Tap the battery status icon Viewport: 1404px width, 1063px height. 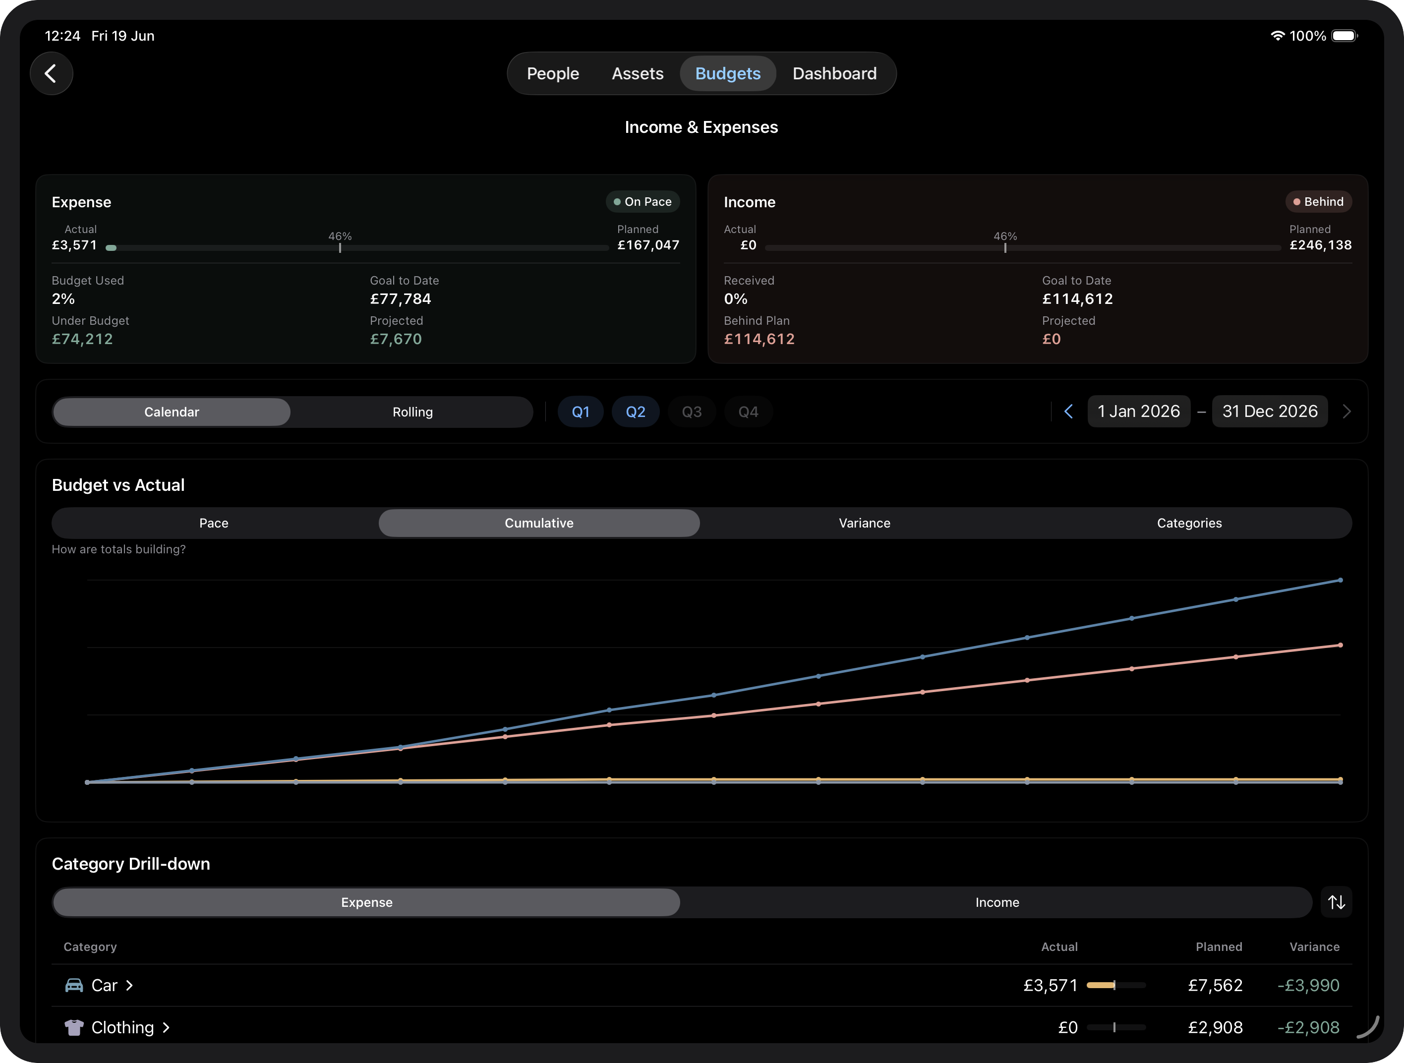pos(1345,36)
